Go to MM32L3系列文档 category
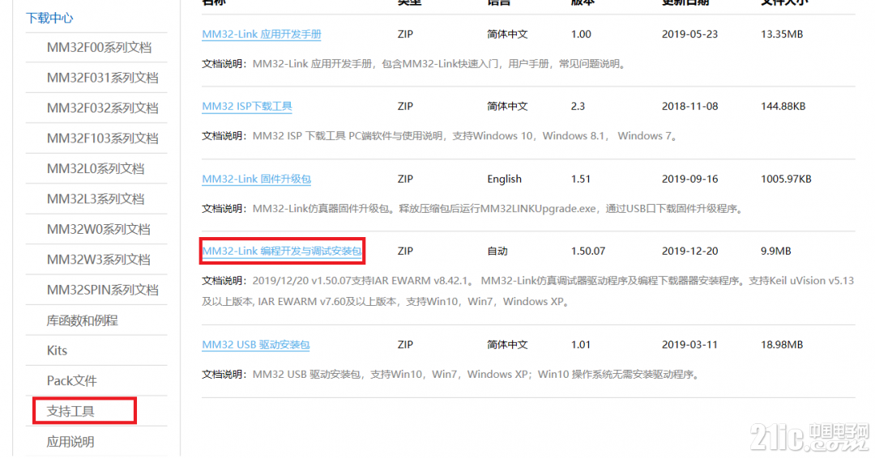The height and width of the screenshot is (458, 875). (96, 199)
